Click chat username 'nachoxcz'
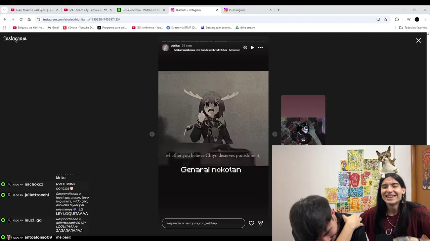 (34, 184)
